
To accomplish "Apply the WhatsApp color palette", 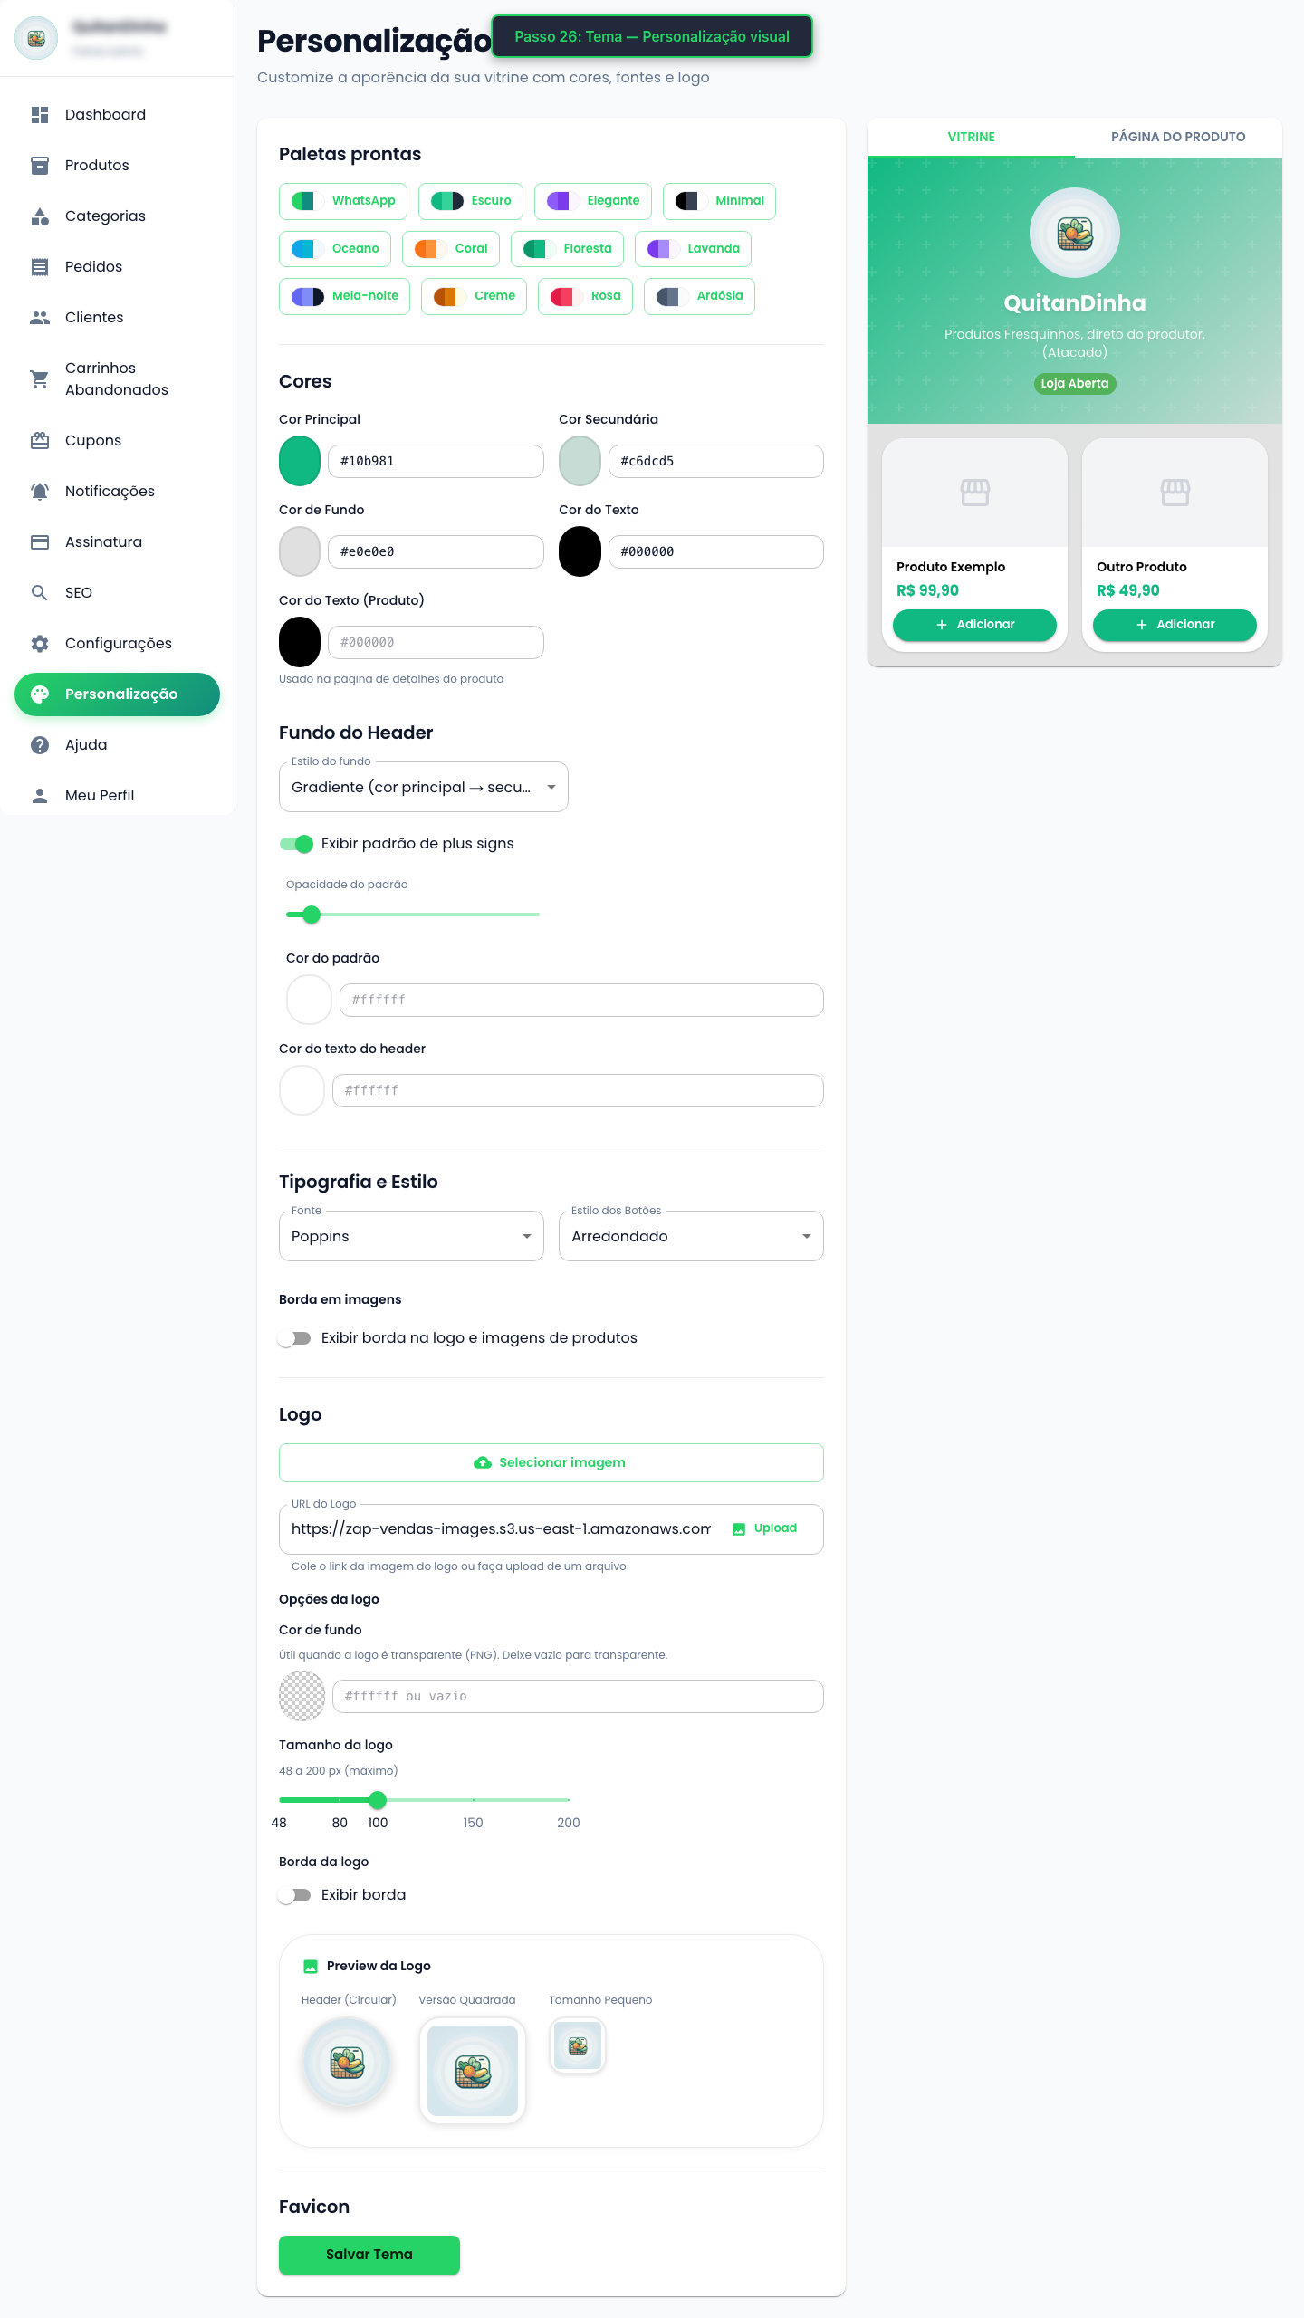I will click(x=342, y=200).
